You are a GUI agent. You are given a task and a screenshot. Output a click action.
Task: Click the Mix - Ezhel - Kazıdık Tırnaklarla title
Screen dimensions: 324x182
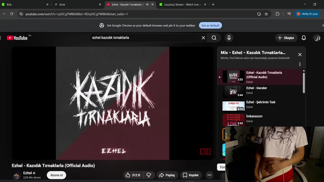253,53
